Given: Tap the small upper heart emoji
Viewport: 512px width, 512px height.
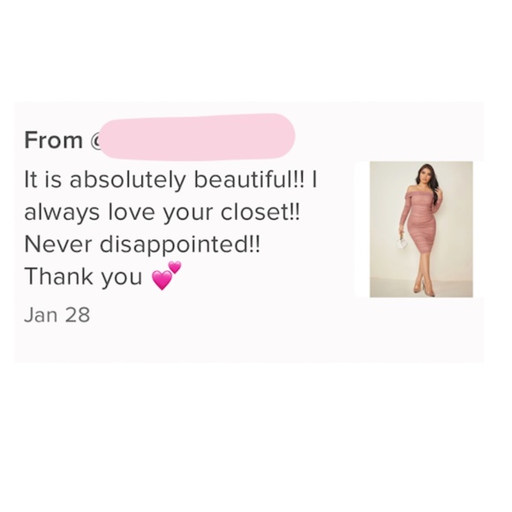Looking at the screenshot, I should pyautogui.click(x=175, y=267).
